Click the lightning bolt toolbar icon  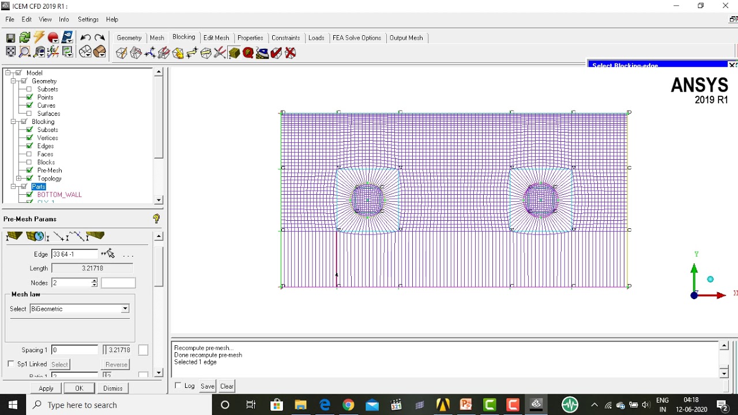click(39, 37)
